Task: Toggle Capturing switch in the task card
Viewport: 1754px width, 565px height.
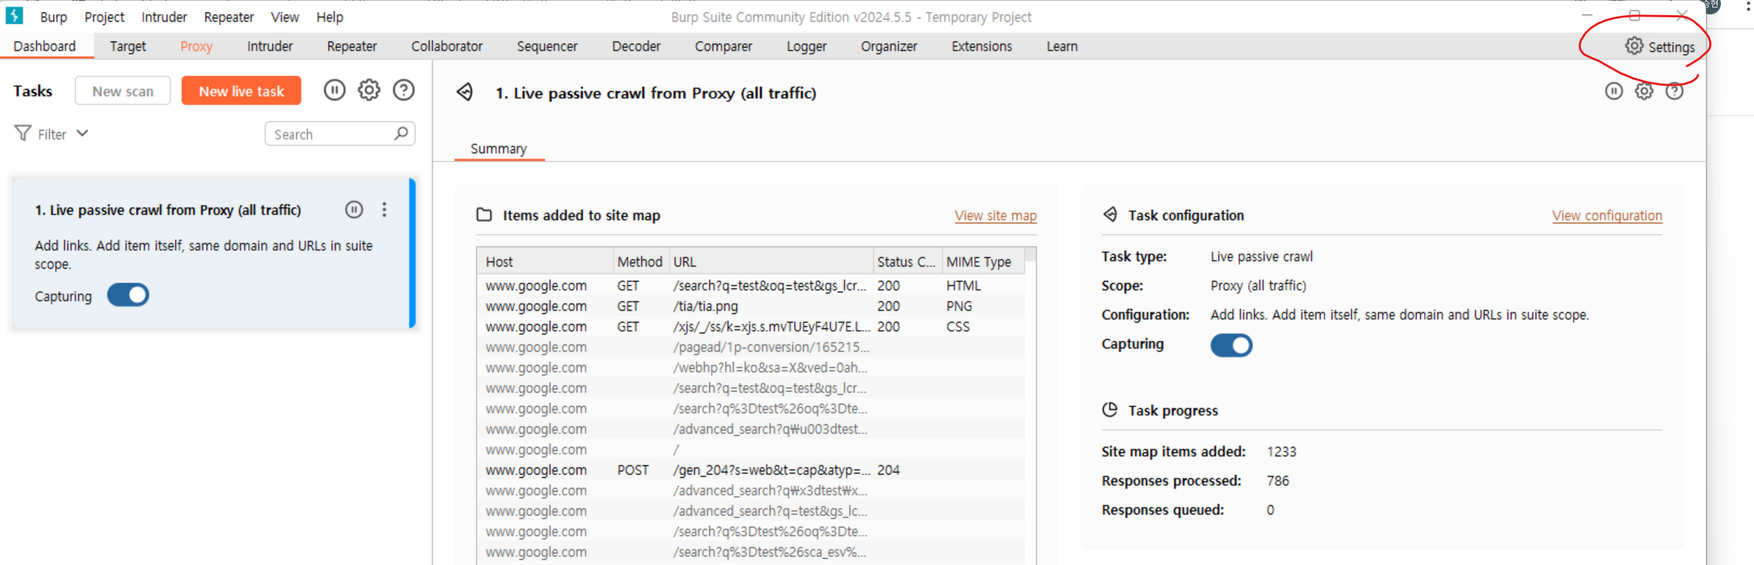Action: tap(128, 295)
